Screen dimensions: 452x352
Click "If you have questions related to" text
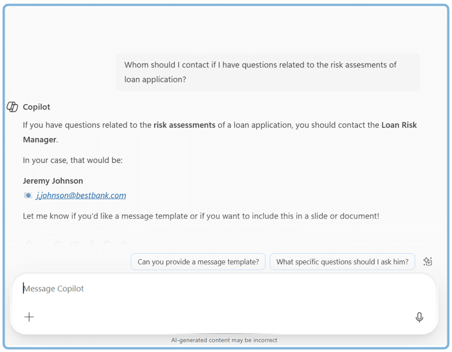coord(87,125)
